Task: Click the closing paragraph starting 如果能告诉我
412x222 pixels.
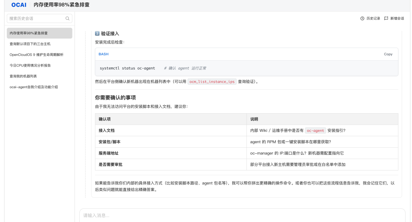Action: [x=245, y=186]
